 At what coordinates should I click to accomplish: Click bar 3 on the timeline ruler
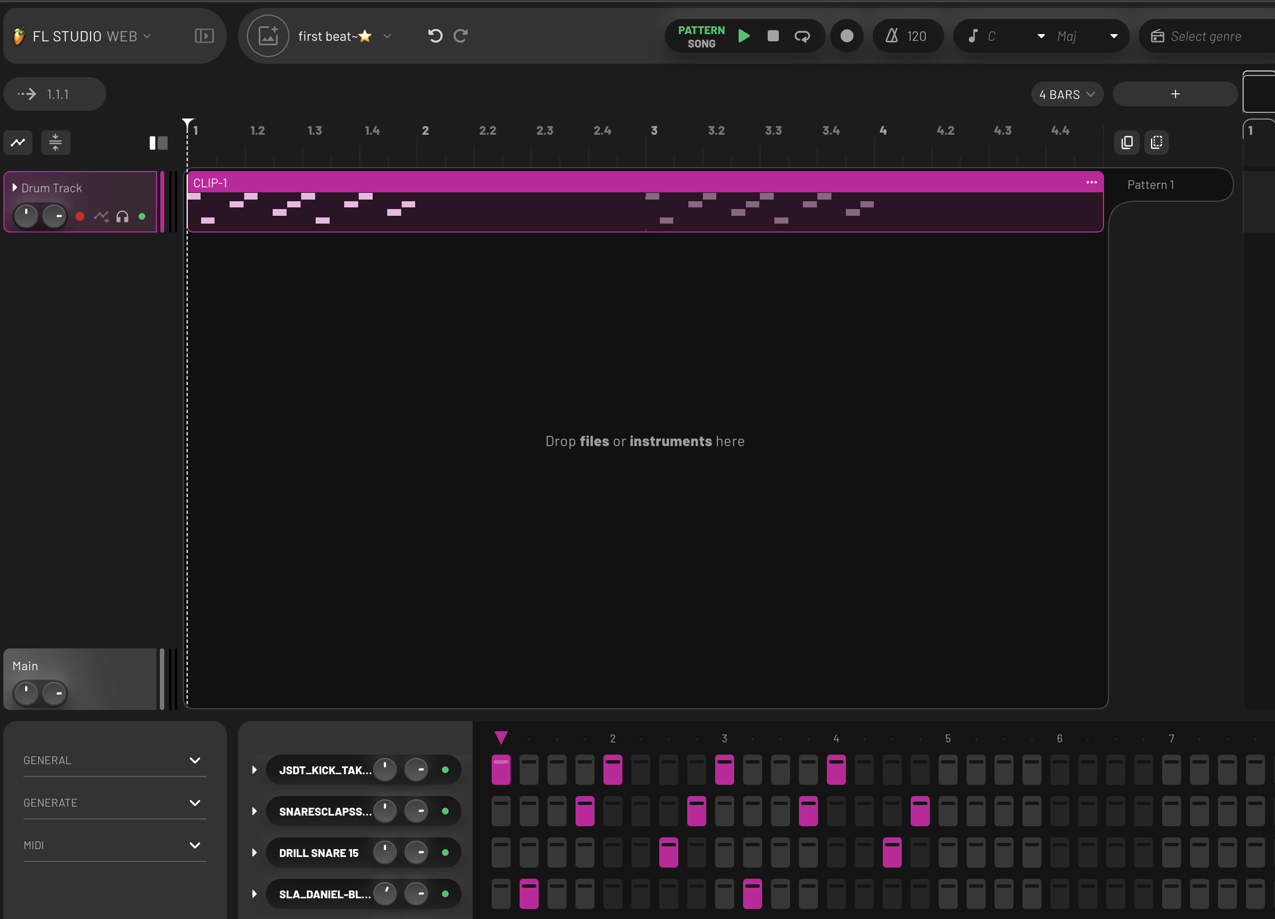[x=654, y=130]
